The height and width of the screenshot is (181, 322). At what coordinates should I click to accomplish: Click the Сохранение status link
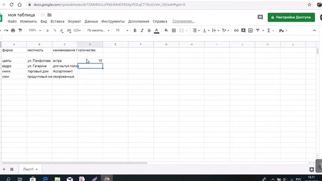coord(183,21)
